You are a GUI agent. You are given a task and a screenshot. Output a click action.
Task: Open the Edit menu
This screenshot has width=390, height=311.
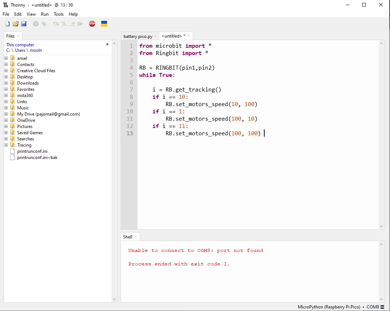coord(18,14)
